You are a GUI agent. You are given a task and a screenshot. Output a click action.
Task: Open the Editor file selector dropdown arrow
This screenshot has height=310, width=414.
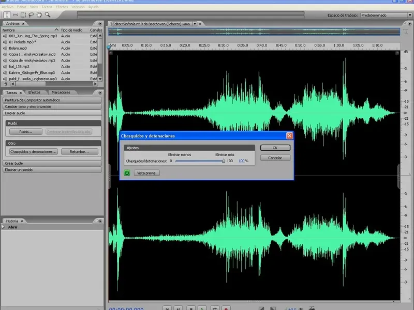coord(195,24)
